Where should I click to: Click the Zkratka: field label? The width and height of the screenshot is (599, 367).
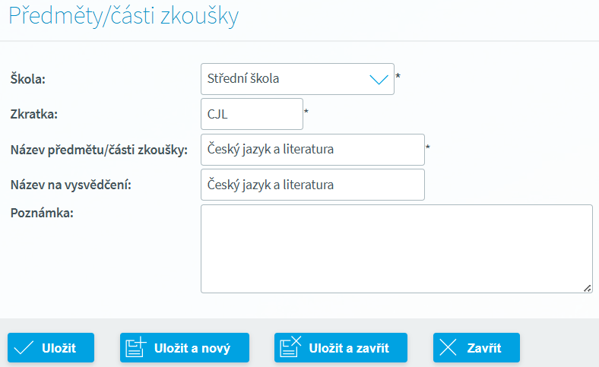34,114
